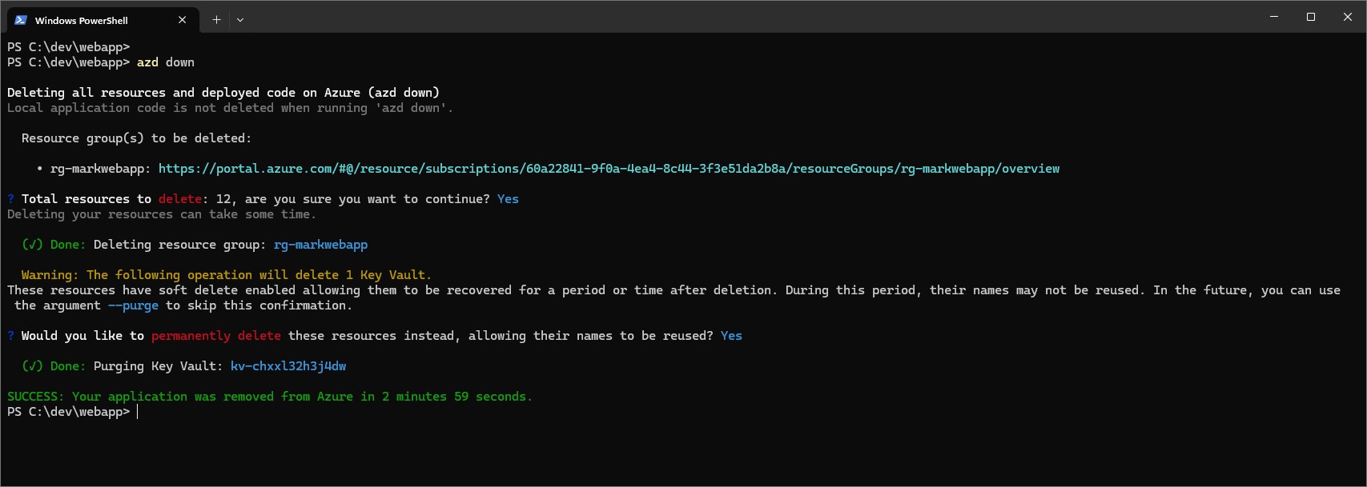Click the rg-markwebapp name on Done line
1367x487 pixels.
(x=320, y=245)
